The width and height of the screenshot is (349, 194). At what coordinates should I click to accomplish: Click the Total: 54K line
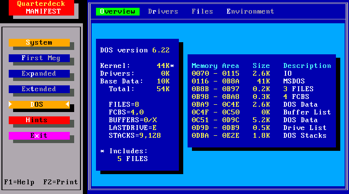coord(139,89)
